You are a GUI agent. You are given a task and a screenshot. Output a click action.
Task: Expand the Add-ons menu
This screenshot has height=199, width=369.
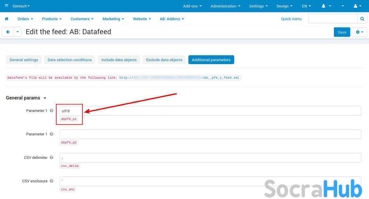click(192, 6)
